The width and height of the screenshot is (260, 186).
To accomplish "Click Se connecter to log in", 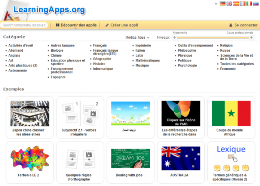I will [243, 25].
